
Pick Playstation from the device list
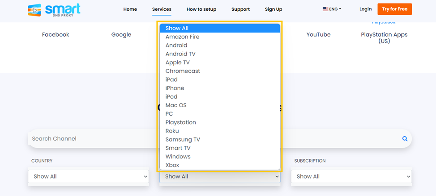[x=180, y=122]
